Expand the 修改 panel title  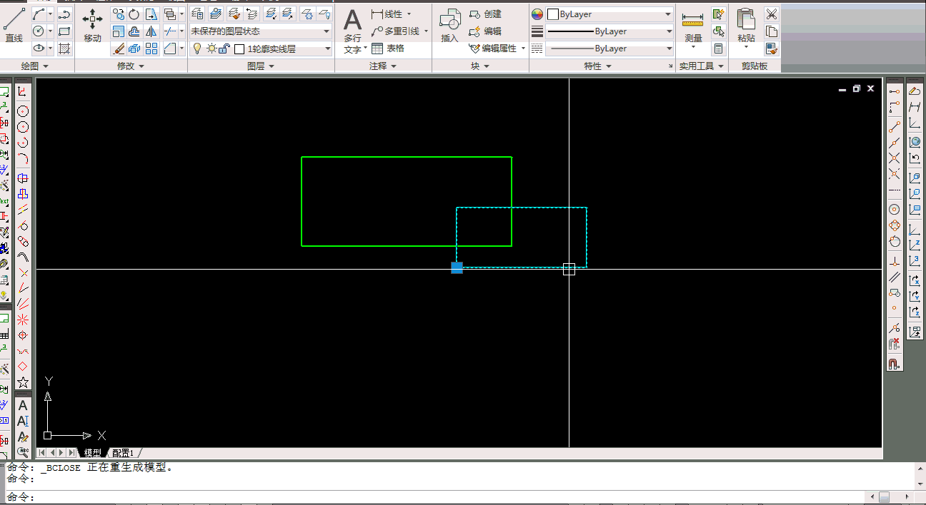click(131, 66)
